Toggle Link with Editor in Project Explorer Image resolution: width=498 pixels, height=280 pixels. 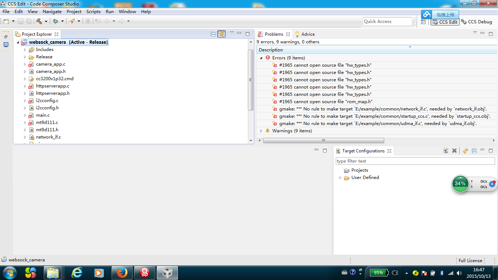pyautogui.click(x=221, y=34)
